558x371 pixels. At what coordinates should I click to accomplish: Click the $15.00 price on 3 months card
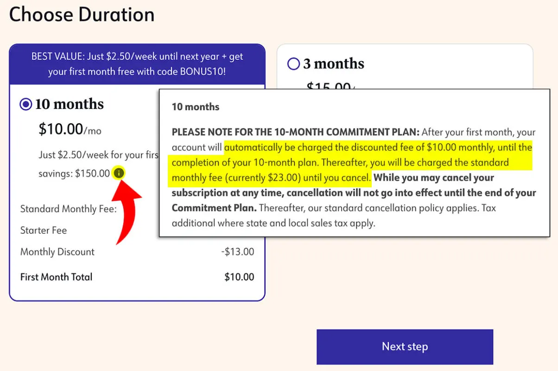(x=329, y=86)
